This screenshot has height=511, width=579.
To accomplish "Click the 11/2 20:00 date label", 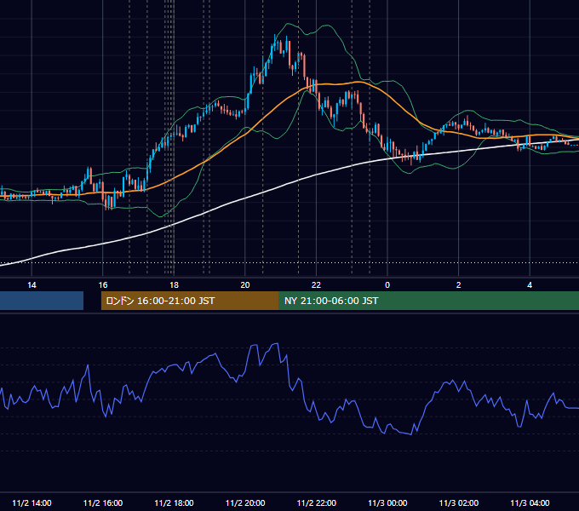I will (x=245, y=502).
